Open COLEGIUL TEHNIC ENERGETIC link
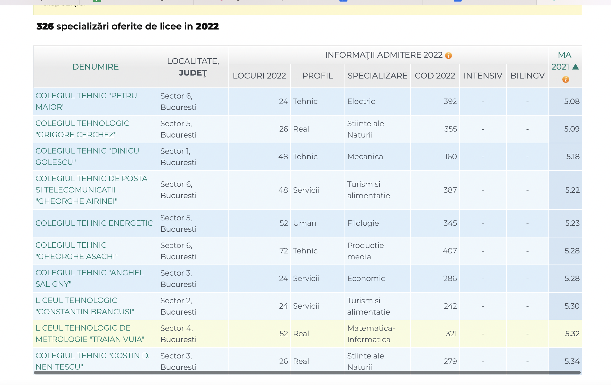 94,223
